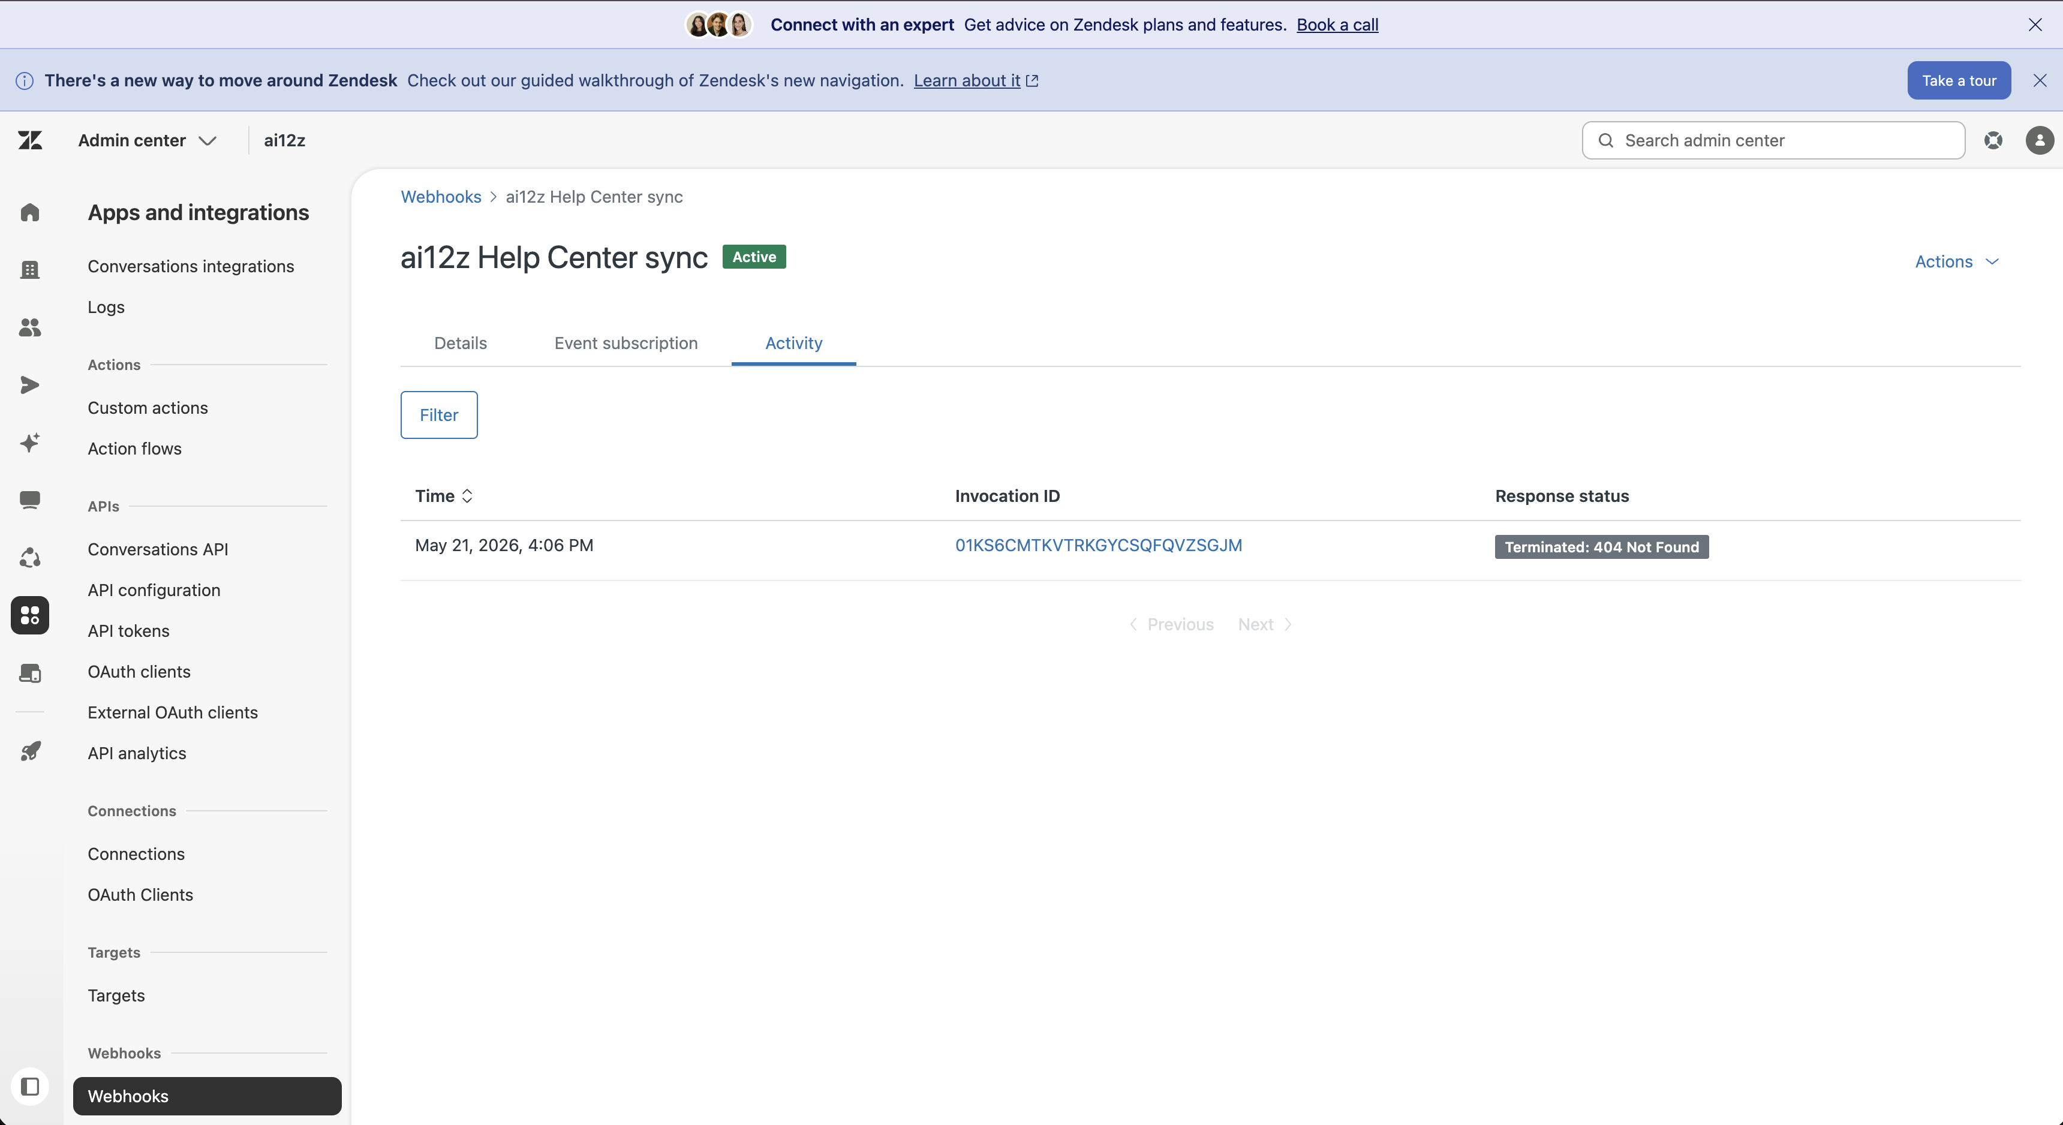Click the expert avatars in the top banner
2063x1125 pixels.
point(718,25)
